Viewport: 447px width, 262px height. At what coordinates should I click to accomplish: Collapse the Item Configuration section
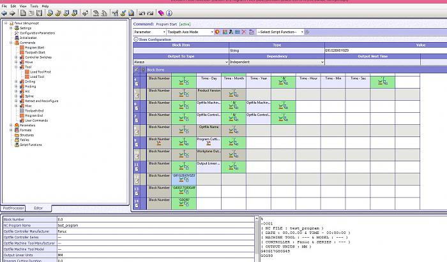click(135, 40)
